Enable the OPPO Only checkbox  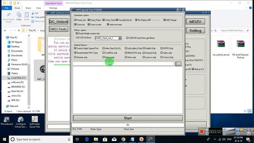coord(162,48)
